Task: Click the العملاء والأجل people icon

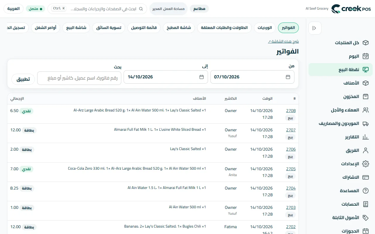Action: point(365,110)
